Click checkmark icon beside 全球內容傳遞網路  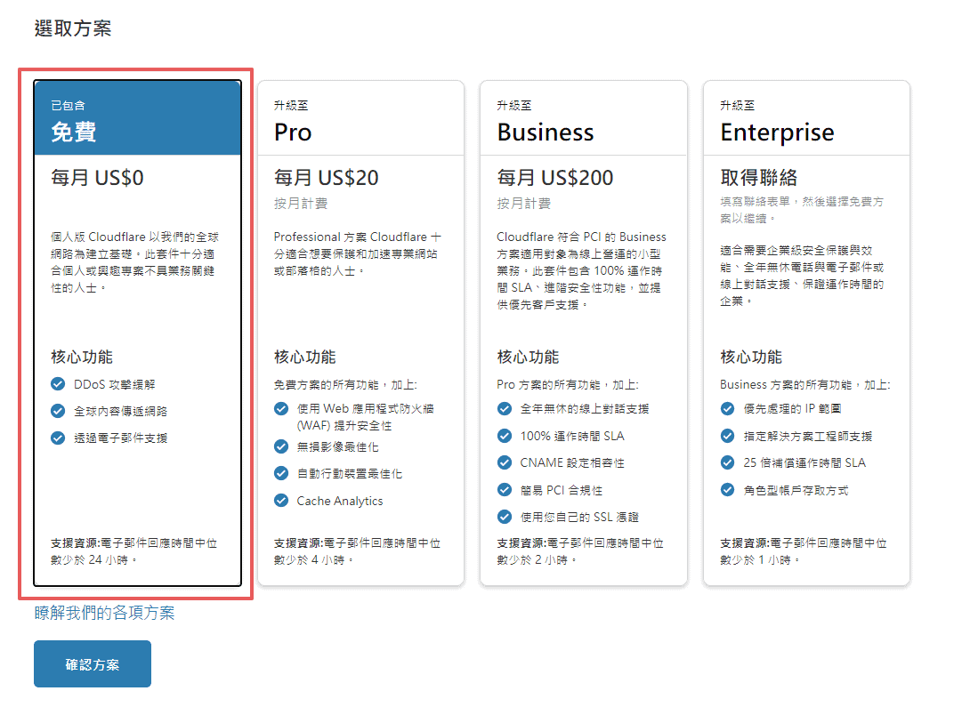[x=58, y=411]
